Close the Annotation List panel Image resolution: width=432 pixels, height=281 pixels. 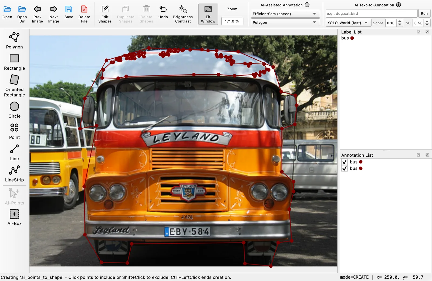427,155
